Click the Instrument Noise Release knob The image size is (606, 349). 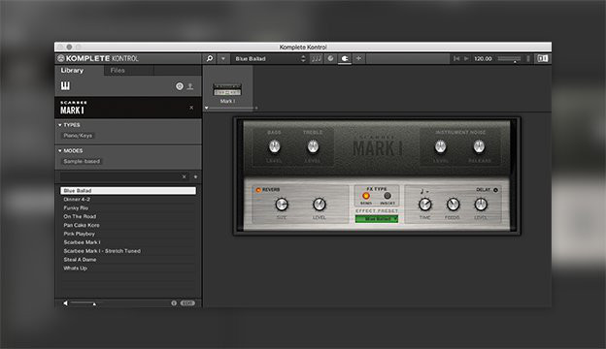point(479,146)
